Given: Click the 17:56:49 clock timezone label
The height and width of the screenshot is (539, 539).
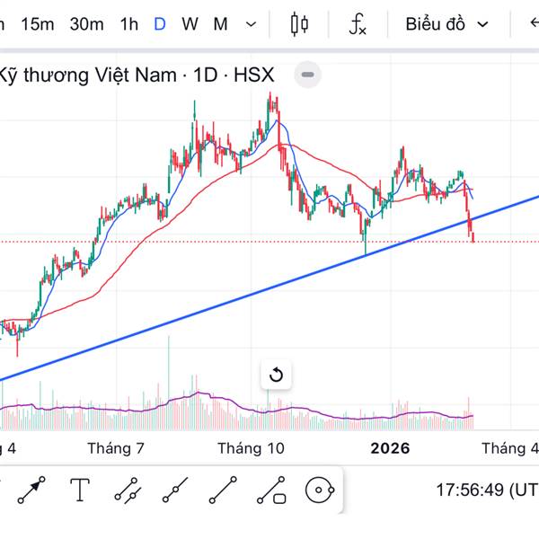Looking at the screenshot, I should click(485, 490).
